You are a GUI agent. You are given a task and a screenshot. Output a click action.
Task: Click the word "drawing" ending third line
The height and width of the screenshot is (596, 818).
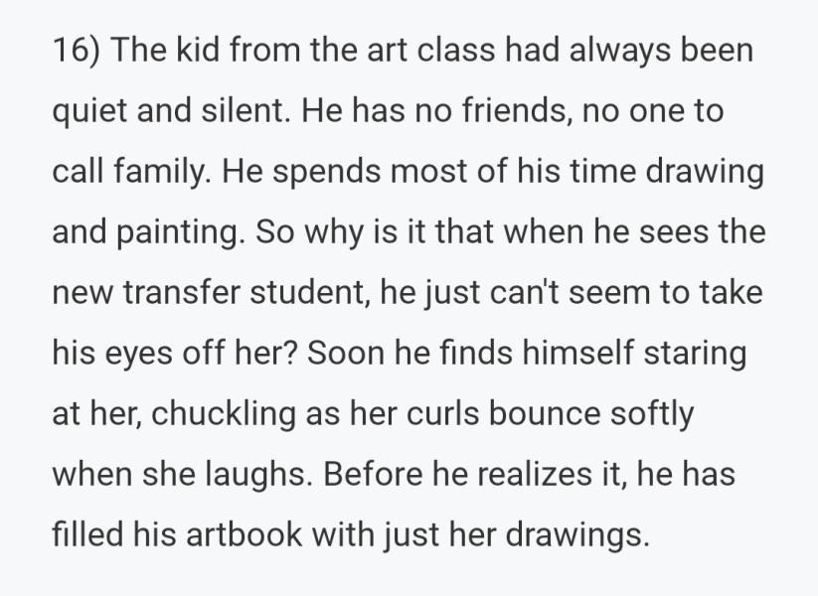point(705,173)
